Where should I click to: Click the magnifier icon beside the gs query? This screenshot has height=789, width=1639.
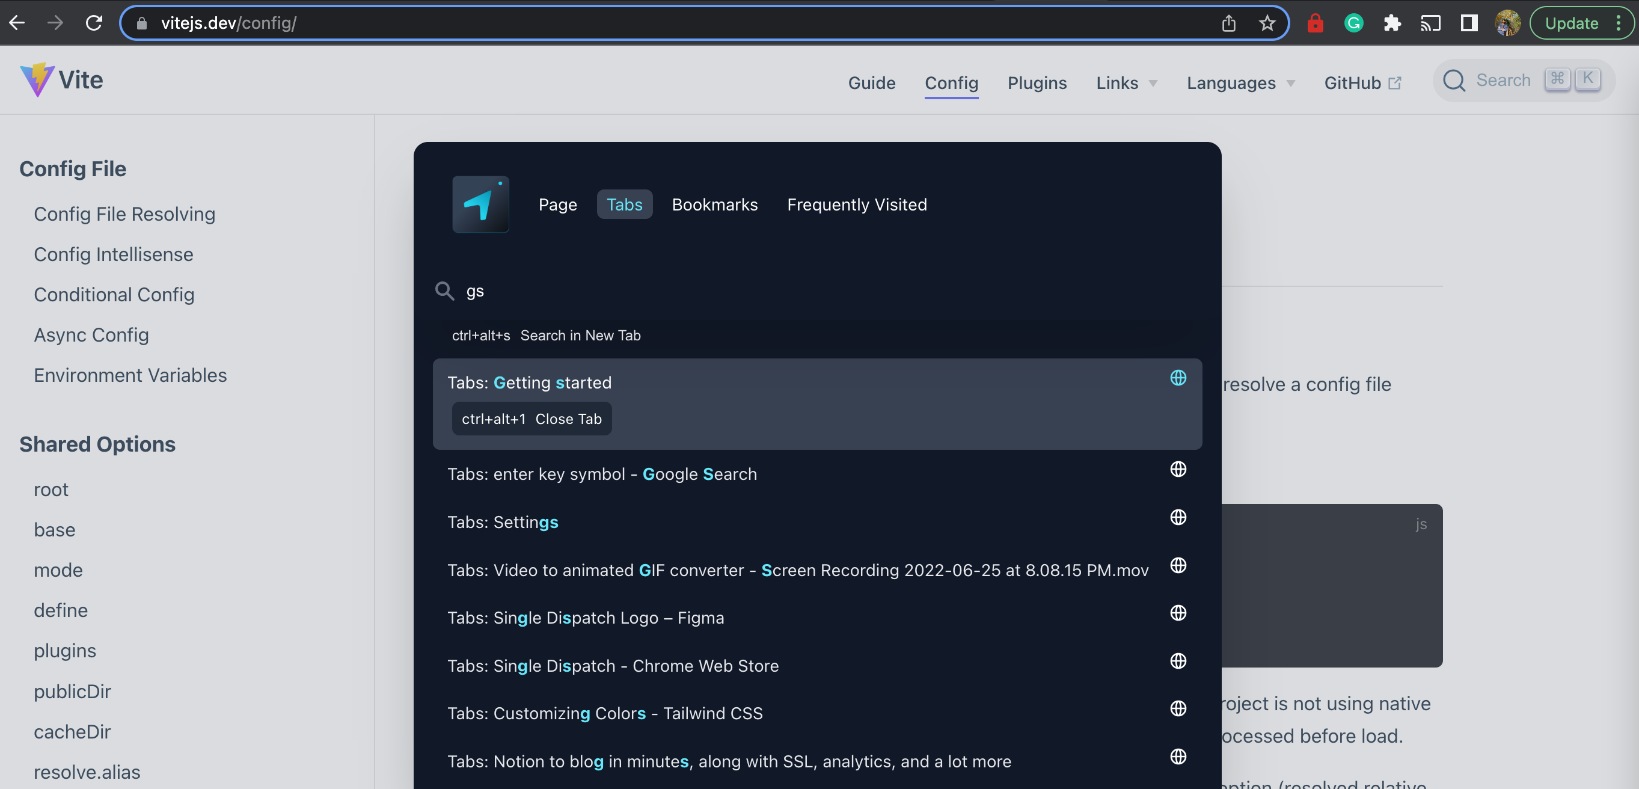(444, 291)
